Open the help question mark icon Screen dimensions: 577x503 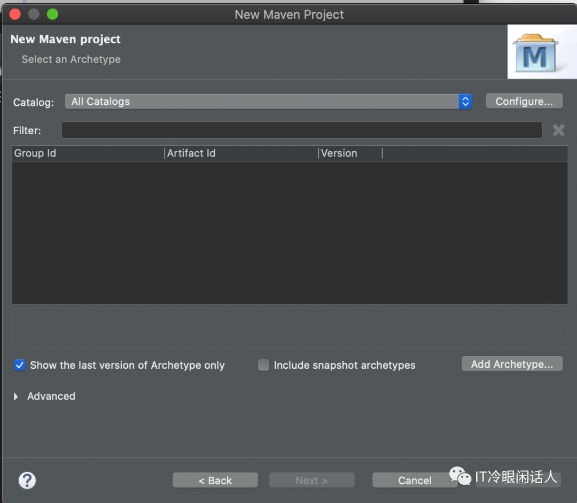click(27, 481)
